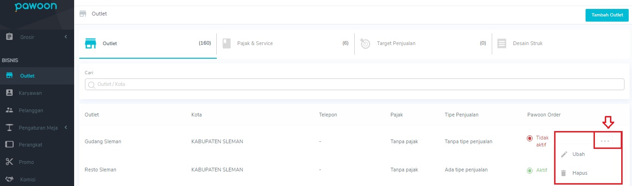Click Ada tipe penjualan cell

point(466,170)
